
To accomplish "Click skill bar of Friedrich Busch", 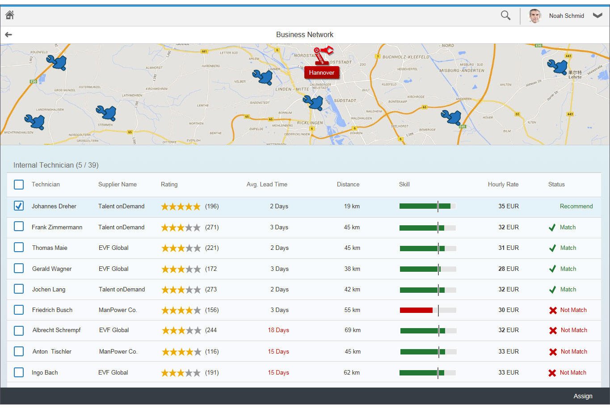I will [x=428, y=310].
